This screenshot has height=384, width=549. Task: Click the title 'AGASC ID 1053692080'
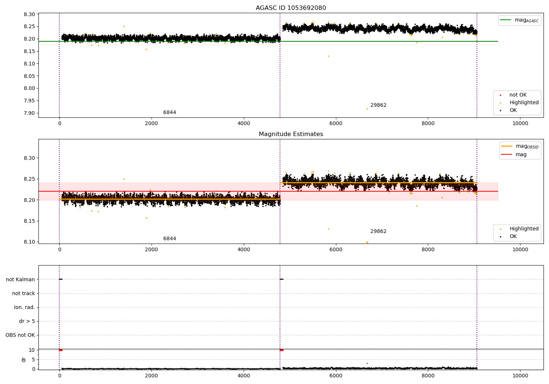click(x=291, y=8)
